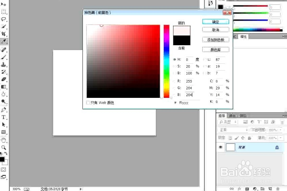Click lock image pixels brush icon
Screen dimensions: 287x191
[x=237, y=138]
